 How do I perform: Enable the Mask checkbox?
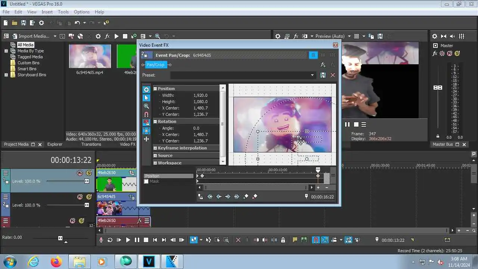[x=146, y=182]
